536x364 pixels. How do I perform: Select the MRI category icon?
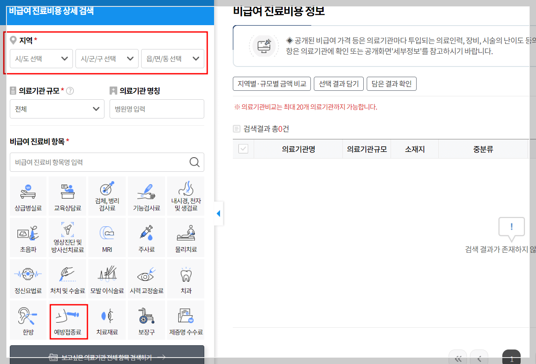tap(107, 237)
